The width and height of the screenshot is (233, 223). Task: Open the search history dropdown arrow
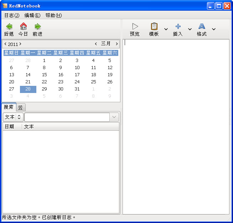pos(114,117)
